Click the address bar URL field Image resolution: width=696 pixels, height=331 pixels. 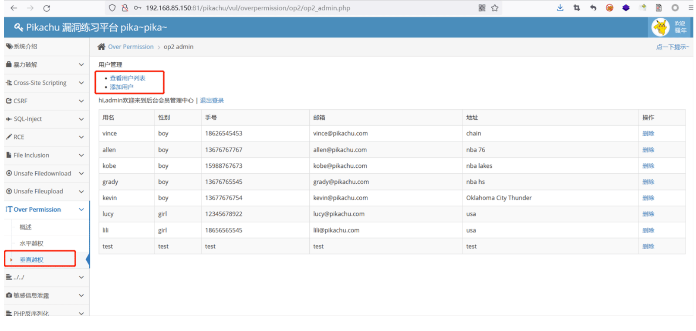point(305,8)
